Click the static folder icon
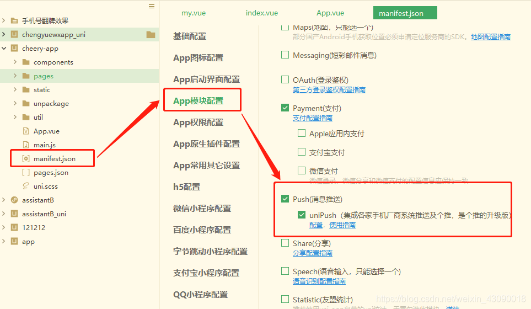The image size is (531, 309). pos(26,90)
